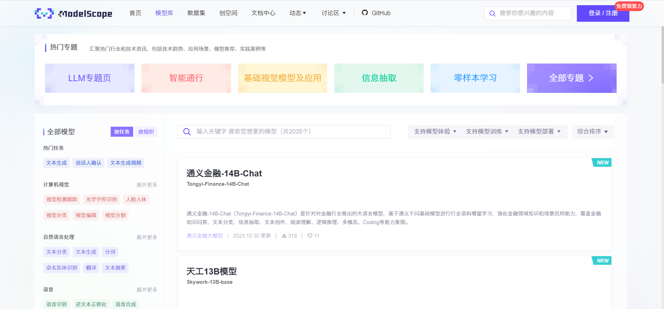Click the heart like icon on Tongyi-Finance
Image resolution: width=664 pixels, height=309 pixels.
click(310, 236)
